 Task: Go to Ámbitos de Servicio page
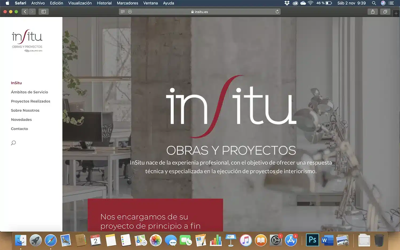(29, 92)
